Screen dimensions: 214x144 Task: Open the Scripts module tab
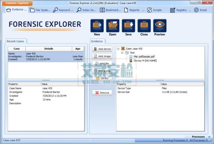(x=154, y=10)
